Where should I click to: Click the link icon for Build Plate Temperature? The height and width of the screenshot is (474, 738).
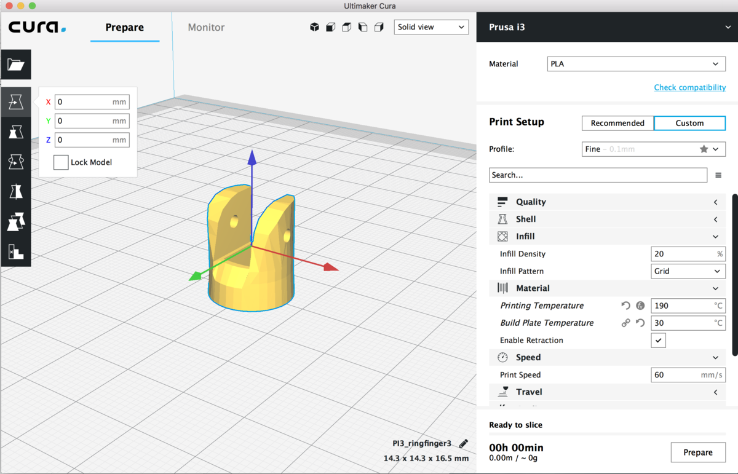626,323
